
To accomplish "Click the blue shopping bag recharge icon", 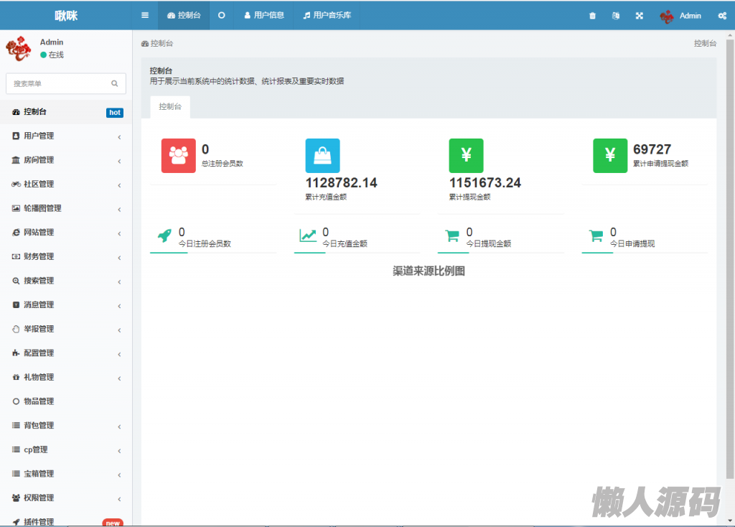I will pos(322,156).
